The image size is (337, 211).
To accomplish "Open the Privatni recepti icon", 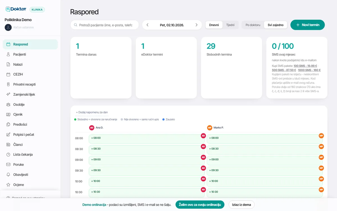I will pos(8,84).
